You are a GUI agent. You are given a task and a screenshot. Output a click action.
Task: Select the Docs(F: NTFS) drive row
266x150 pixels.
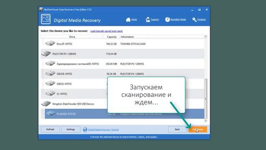123,44
